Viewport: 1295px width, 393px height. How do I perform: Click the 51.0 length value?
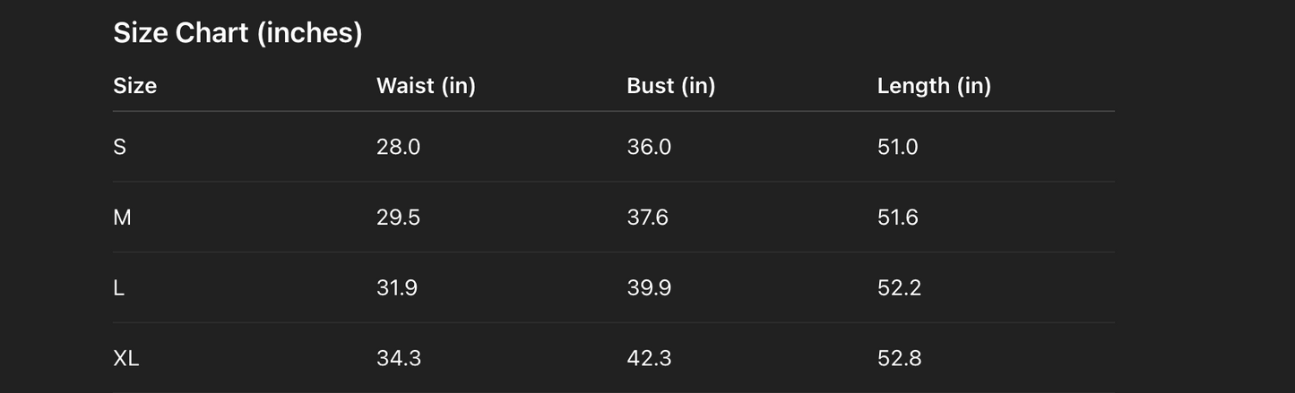tap(897, 147)
